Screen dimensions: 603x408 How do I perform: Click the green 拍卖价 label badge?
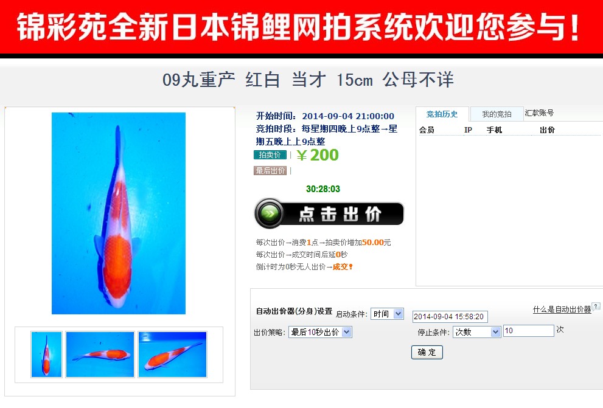pyautogui.click(x=270, y=155)
